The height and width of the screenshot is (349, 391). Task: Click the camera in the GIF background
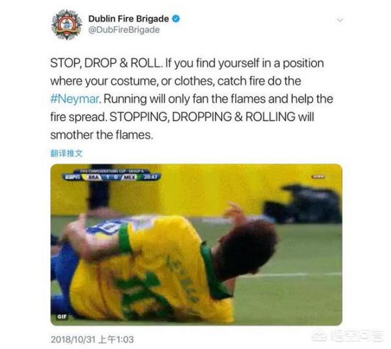[x=305, y=204]
